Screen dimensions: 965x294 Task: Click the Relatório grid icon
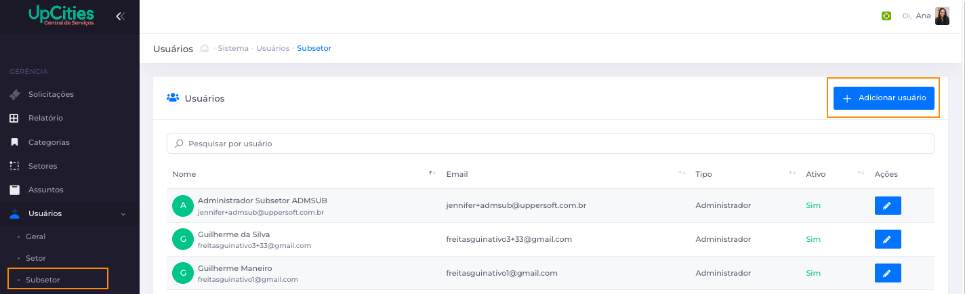pyautogui.click(x=14, y=118)
